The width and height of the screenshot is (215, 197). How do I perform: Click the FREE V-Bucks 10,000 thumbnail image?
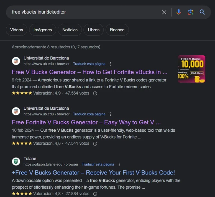pyautogui.click(x=191, y=69)
